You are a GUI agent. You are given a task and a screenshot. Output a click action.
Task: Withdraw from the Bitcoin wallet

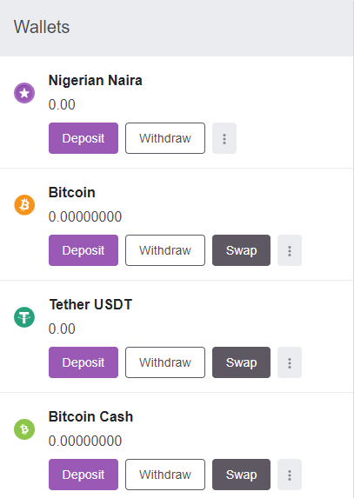(165, 250)
